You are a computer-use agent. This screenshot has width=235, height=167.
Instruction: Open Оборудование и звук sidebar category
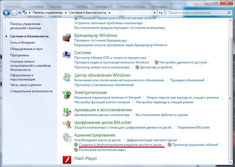pos(26,49)
